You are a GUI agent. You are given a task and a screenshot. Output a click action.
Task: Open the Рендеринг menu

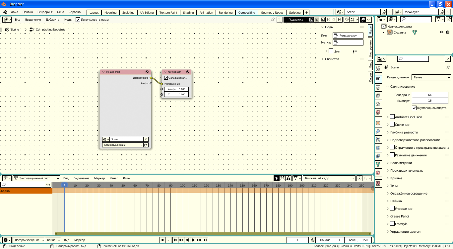45,12
